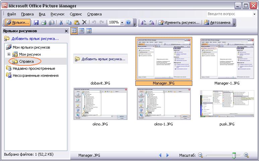The height and width of the screenshot is (161, 259).
Task: Open the question box dropdown arrow
Action: coord(254,14)
